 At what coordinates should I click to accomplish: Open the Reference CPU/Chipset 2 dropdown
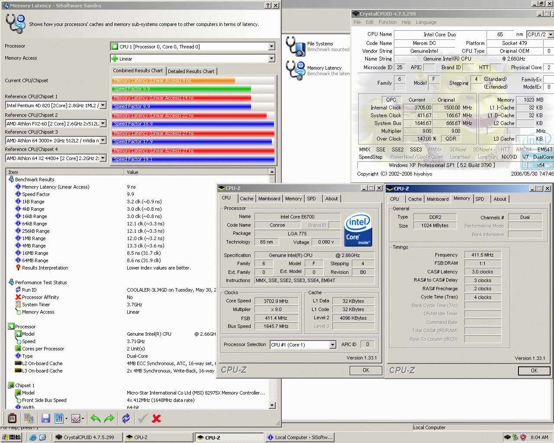pyautogui.click(x=103, y=123)
